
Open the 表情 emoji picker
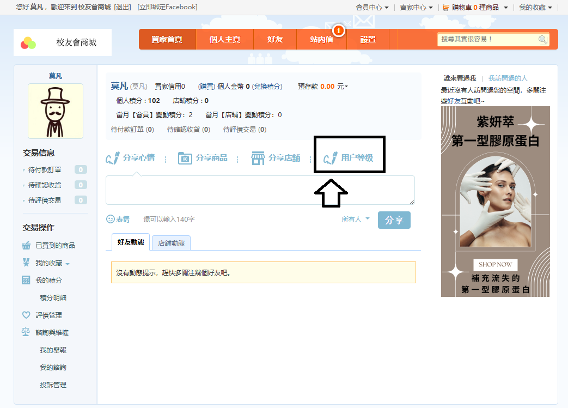pyautogui.click(x=111, y=219)
